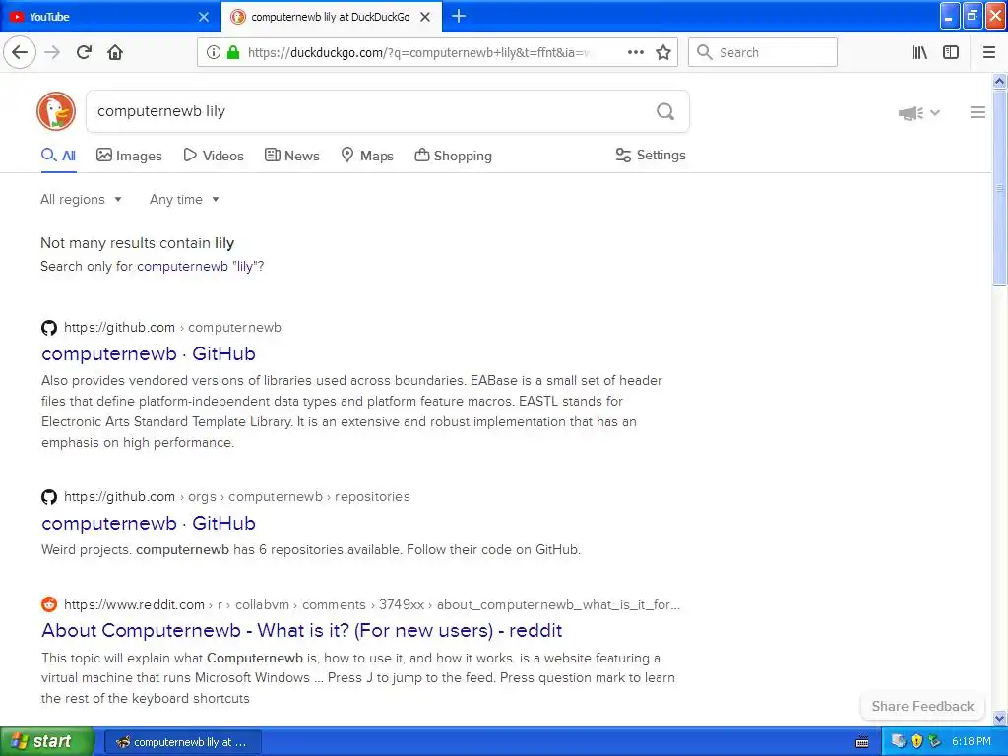Go back using the browser back arrow
The width and height of the screenshot is (1008, 756).
pos(20,52)
